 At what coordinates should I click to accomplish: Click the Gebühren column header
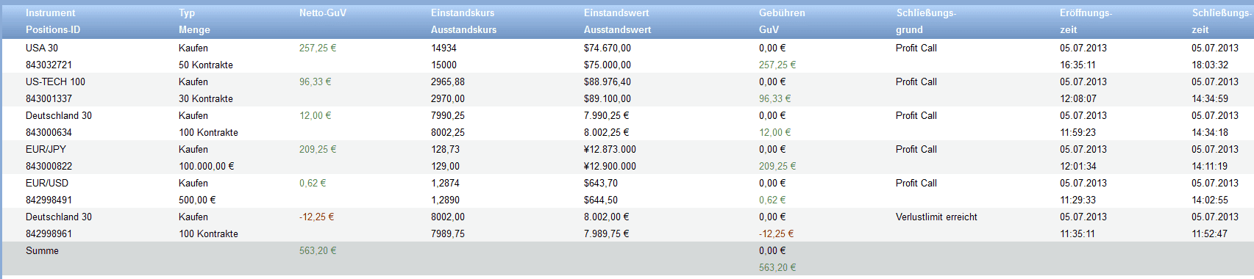coord(782,13)
